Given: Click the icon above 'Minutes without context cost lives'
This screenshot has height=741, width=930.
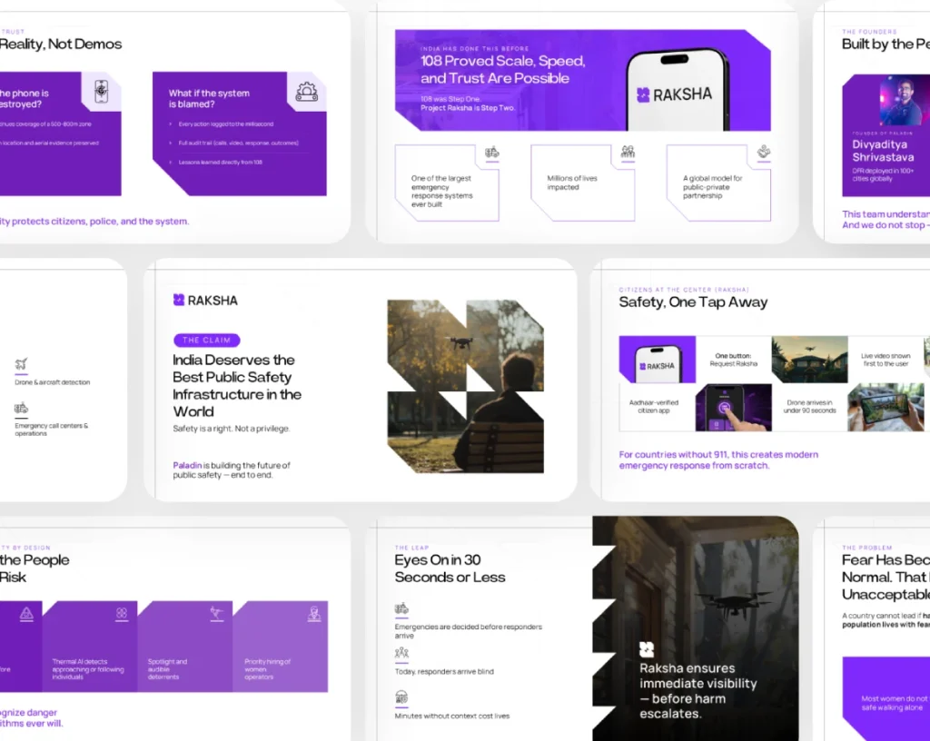Looking at the screenshot, I should pos(401,697).
